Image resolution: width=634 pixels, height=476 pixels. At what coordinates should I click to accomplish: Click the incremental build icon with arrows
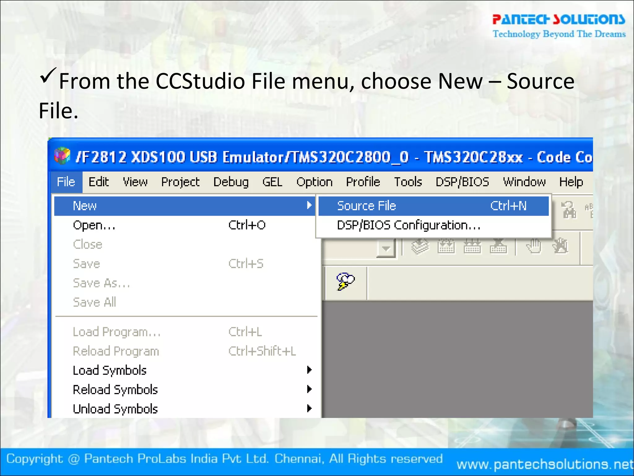click(446, 247)
